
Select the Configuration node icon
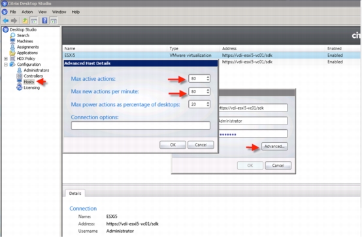tap(12, 65)
